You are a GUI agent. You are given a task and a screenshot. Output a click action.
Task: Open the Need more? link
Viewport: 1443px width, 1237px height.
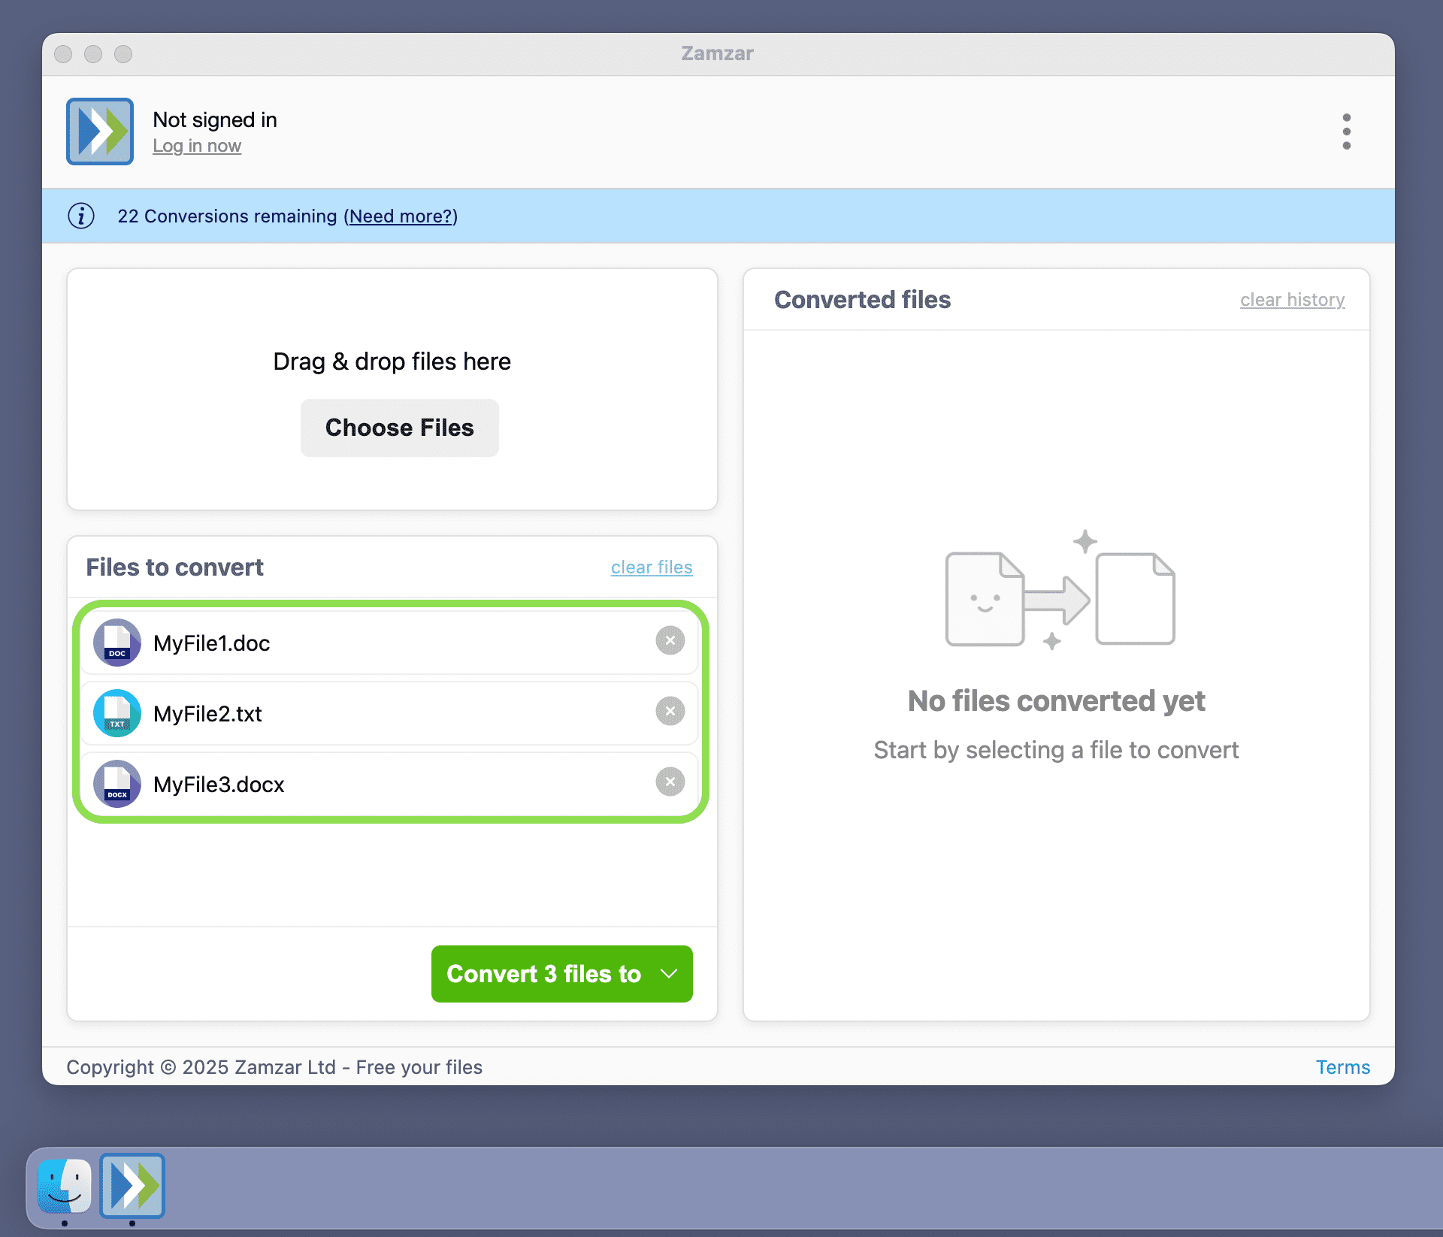tap(400, 216)
